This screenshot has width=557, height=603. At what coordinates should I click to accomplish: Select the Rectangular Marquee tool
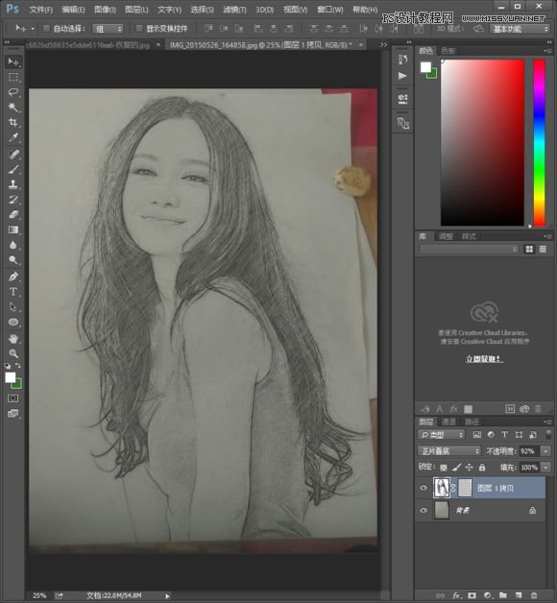13,77
